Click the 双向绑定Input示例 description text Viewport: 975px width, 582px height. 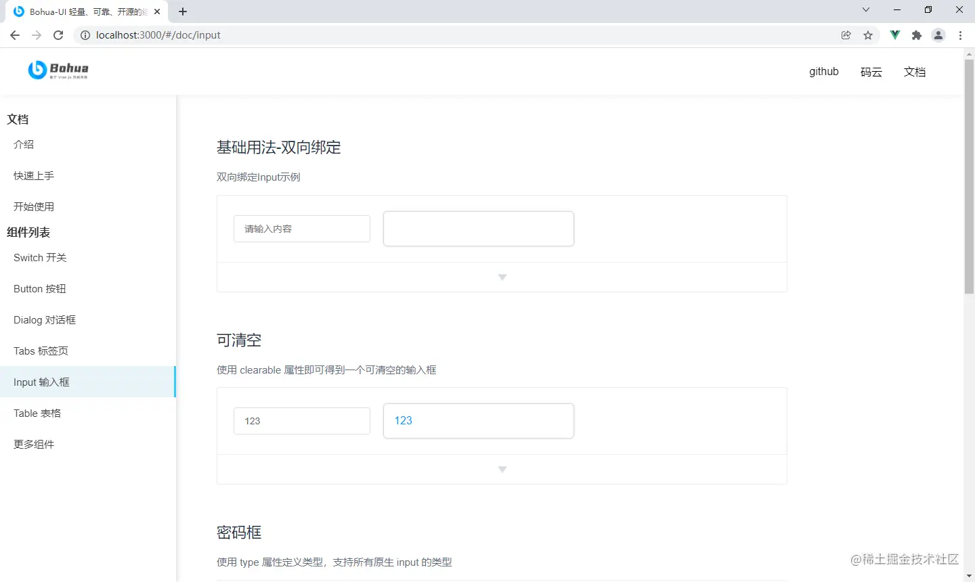259,177
